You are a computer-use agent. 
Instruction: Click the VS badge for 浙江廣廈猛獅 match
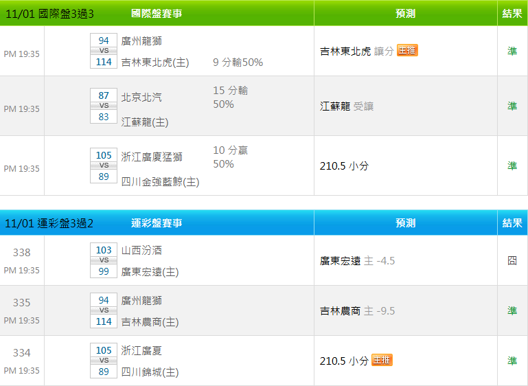[104, 166]
